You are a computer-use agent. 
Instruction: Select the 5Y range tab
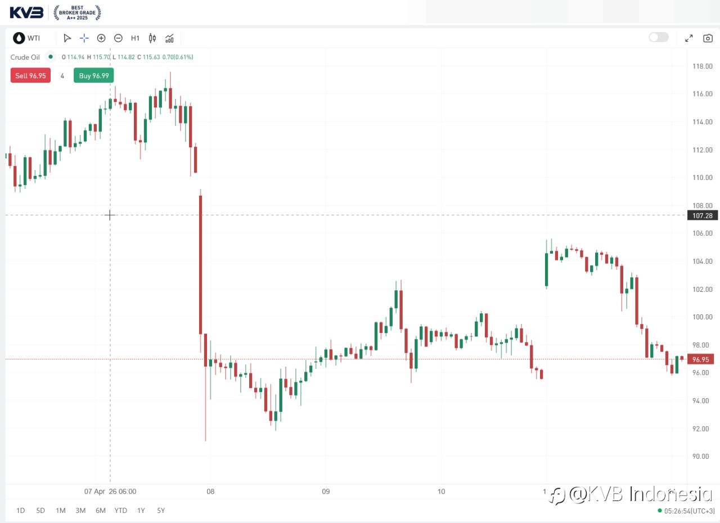click(x=161, y=511)
